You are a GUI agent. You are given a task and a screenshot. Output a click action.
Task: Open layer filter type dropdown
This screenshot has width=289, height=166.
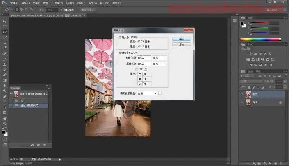tap(248, 76)
